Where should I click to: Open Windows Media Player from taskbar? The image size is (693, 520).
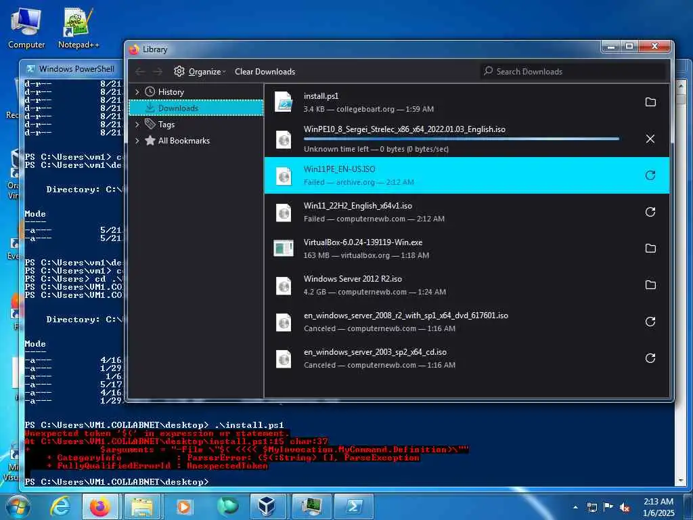pos(183,506)
